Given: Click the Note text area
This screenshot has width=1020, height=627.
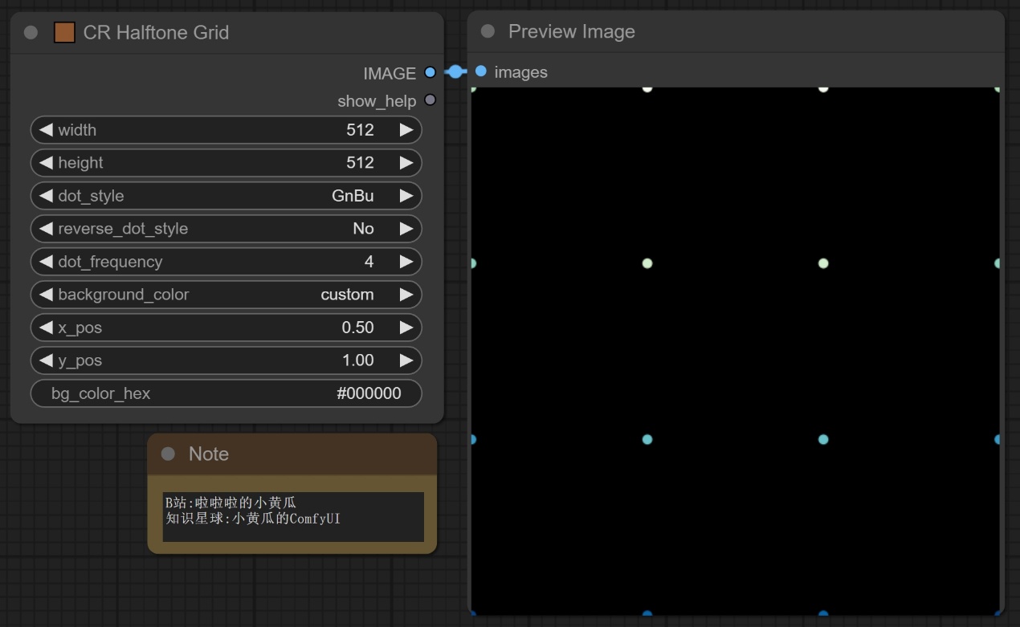Looking at the screenshot, I should click(292, 517).
